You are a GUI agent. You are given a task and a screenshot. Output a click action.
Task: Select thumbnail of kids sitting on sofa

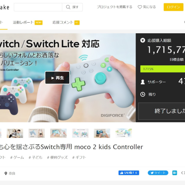click(x=15, y=133)
